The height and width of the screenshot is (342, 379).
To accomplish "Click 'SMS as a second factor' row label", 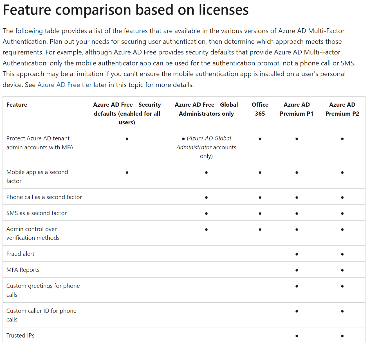I will (x=37, y=213).
